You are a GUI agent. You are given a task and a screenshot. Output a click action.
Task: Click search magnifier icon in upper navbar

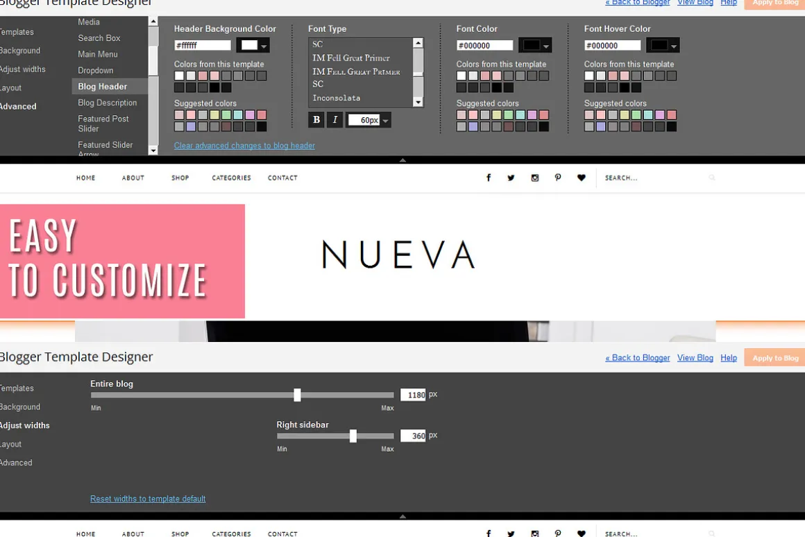point(712,178)
